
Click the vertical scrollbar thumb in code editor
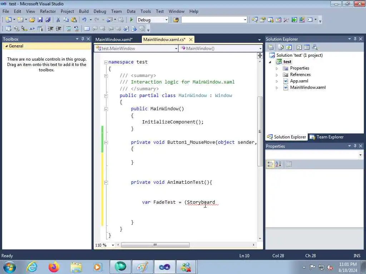coord(260,131)
